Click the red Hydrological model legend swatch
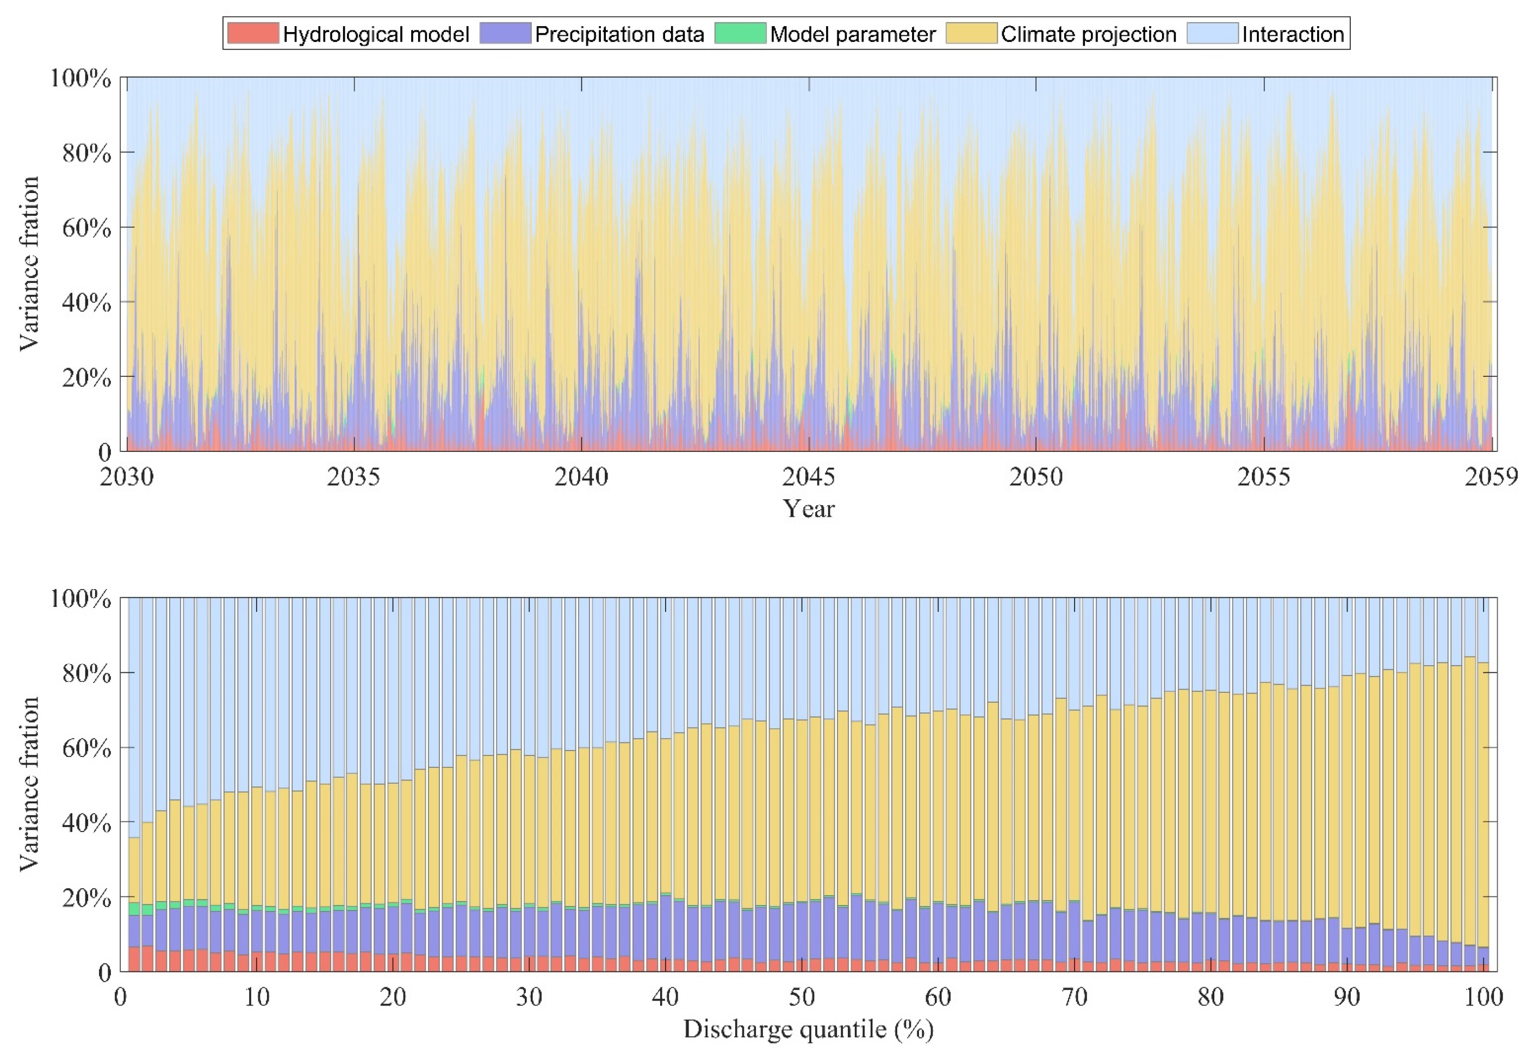This screenshot has width=1533, height=1054. (253, 34)
